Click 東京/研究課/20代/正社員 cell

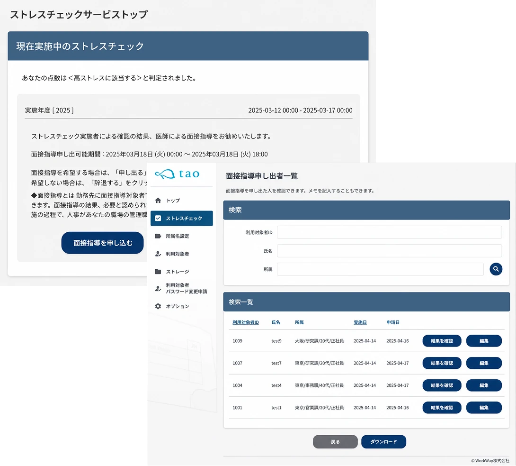point(319,363)
